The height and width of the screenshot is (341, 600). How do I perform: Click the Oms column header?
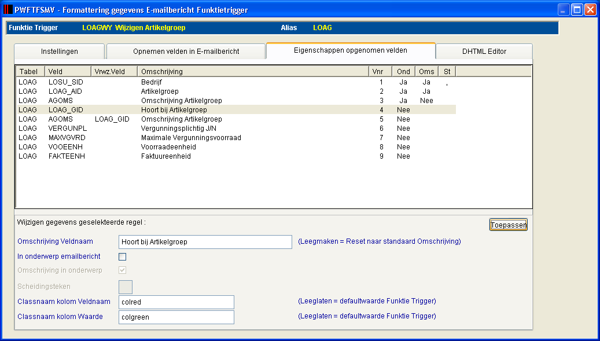click(426, 72)
